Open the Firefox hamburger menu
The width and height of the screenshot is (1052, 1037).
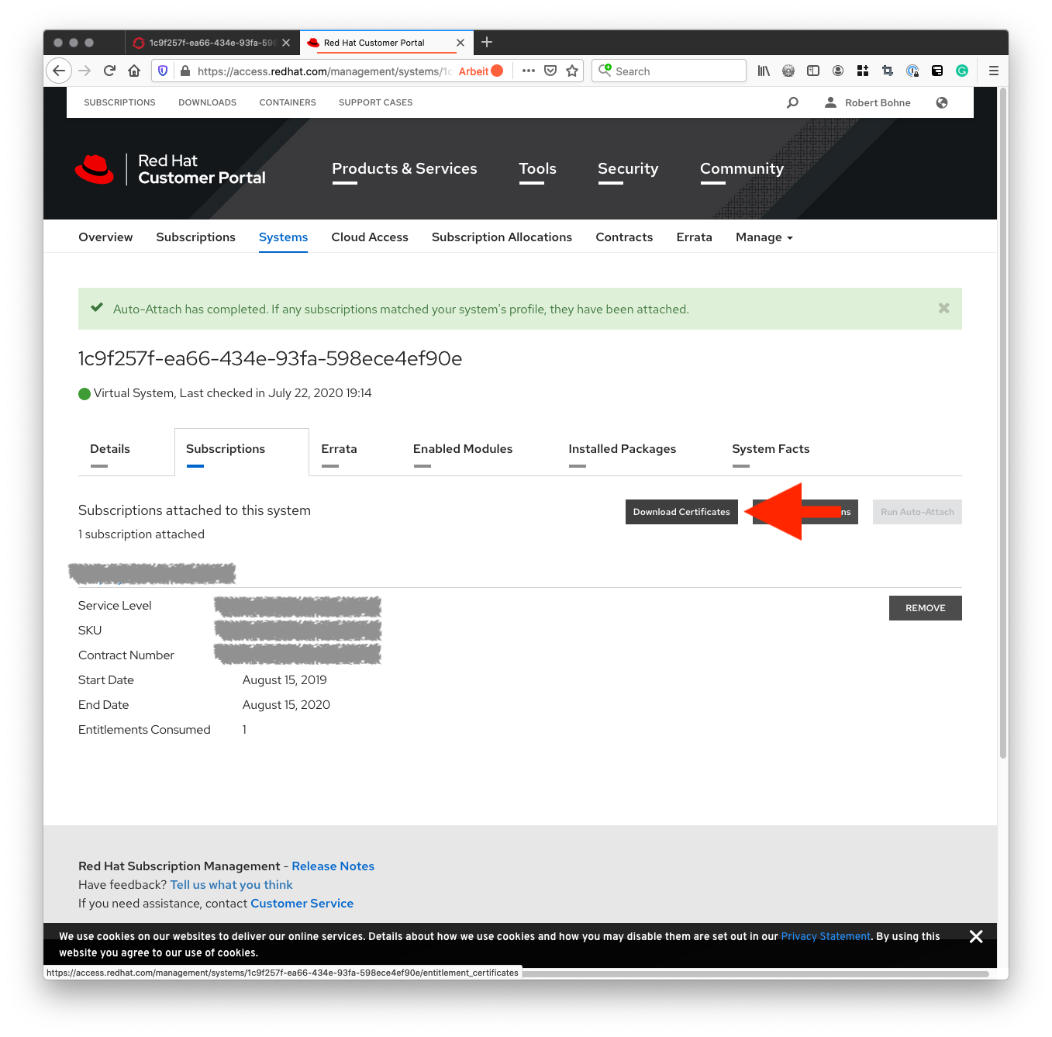993,71
